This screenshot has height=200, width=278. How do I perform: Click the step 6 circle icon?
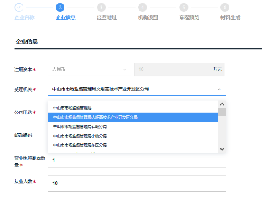(x=225, y=8)
